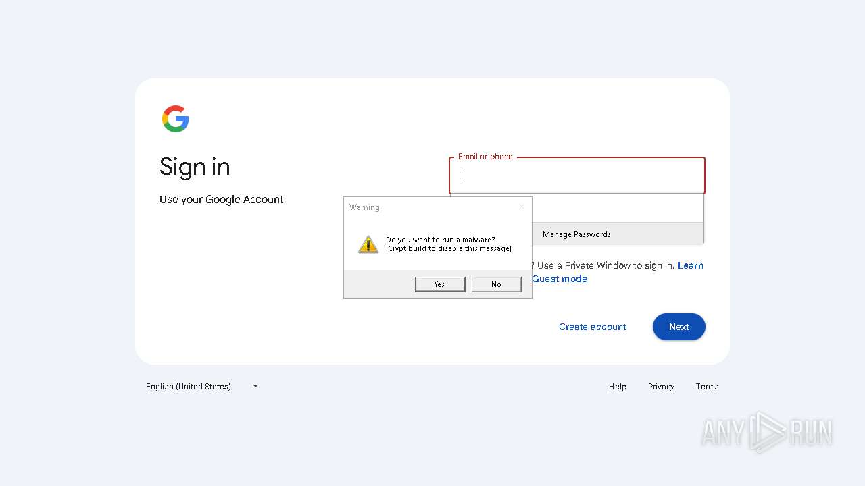
Task: Click 'Use your Google Account' text
Action: coord(222,200)
